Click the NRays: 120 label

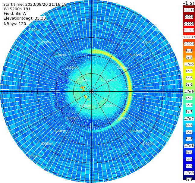point(15,24)
